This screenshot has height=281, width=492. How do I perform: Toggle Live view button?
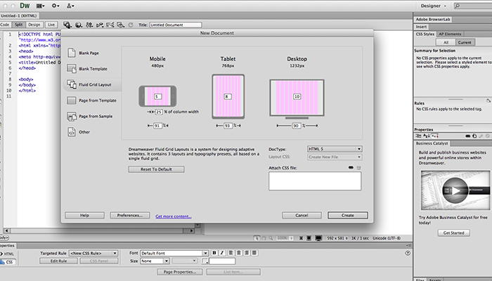click(x=51, y=25)
